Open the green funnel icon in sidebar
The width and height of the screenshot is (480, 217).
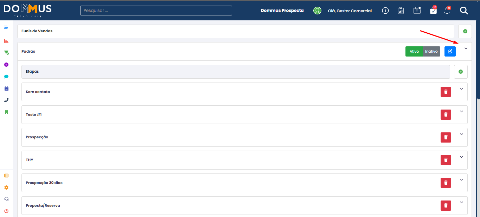6,53
